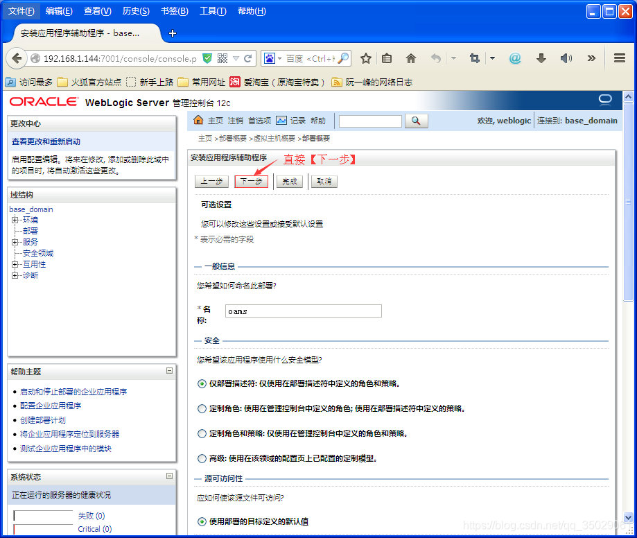
Task: Open the 爱淘宝 bookmark
Action: tap(277, 82)
